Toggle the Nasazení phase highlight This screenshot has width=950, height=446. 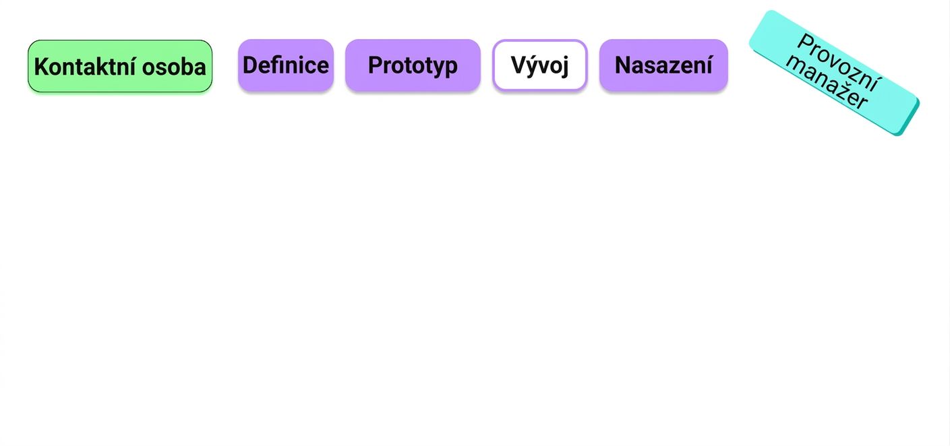click(663, 65)
